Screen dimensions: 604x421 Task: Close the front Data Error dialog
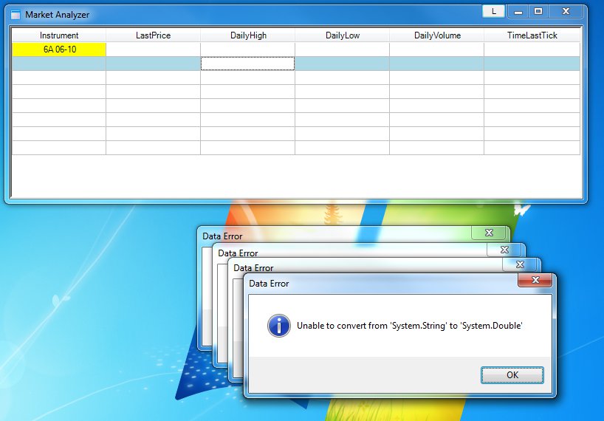click(x=535, y=280)
